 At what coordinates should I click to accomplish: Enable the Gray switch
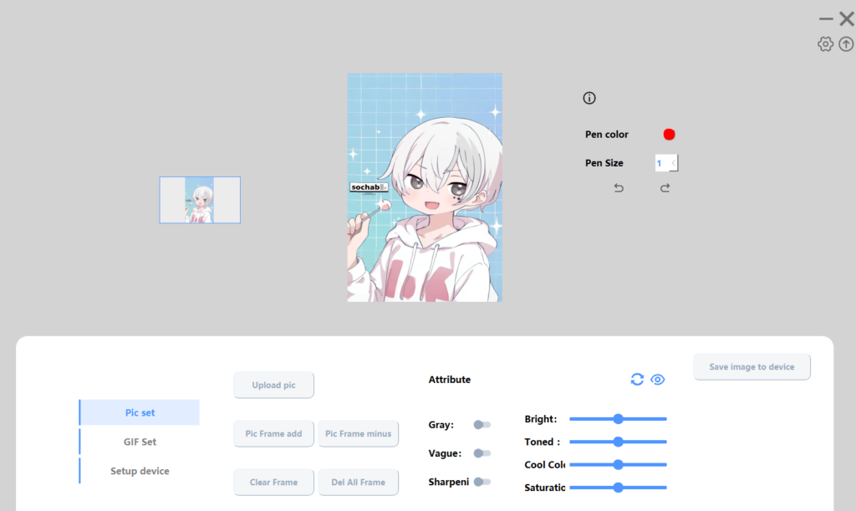pyautogui.click(x=482, y=425)
